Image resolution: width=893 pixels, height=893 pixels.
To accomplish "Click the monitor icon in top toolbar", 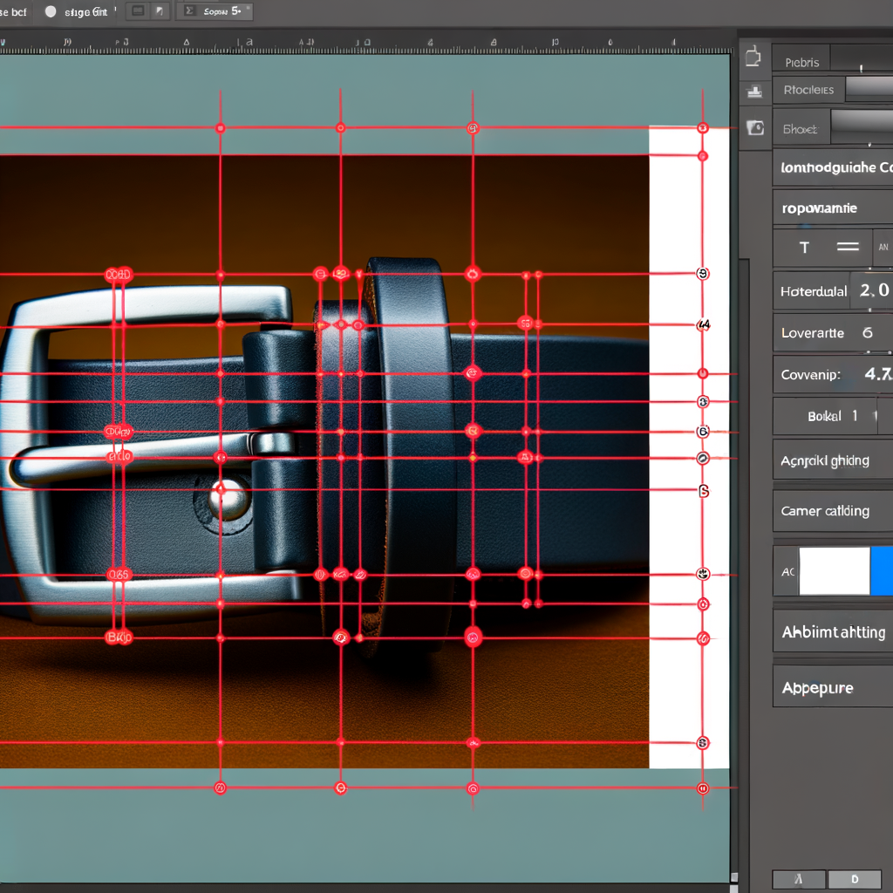I will 136,11.
